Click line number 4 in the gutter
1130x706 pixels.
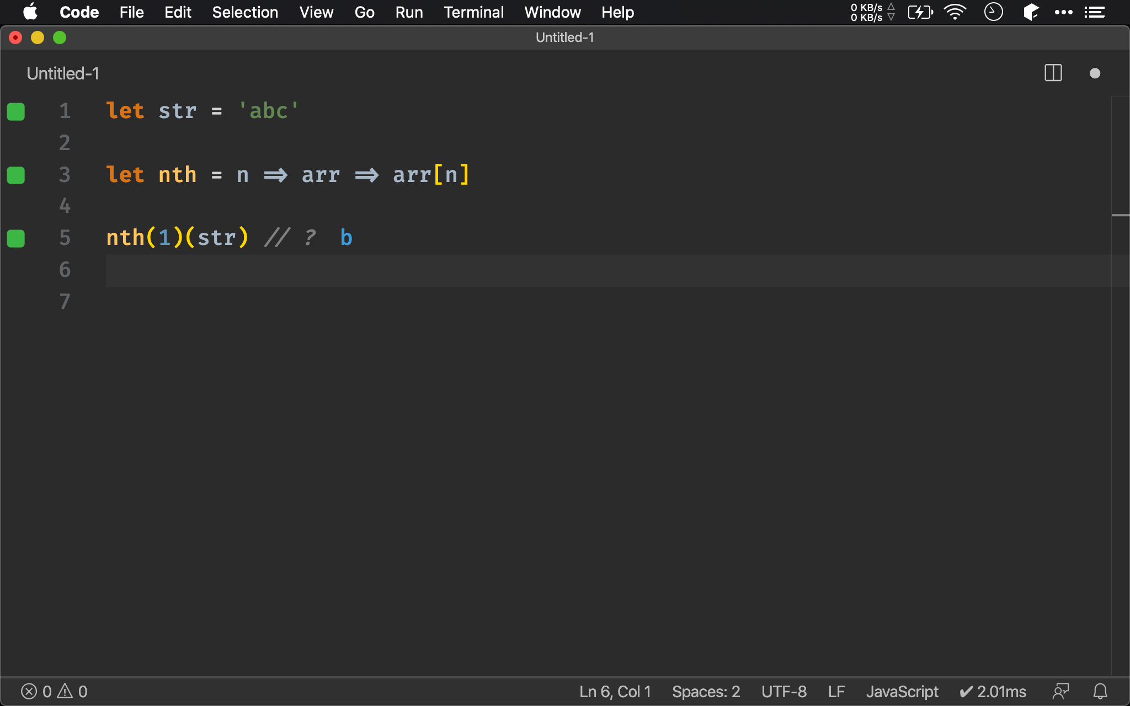click(x=65, y=206)
